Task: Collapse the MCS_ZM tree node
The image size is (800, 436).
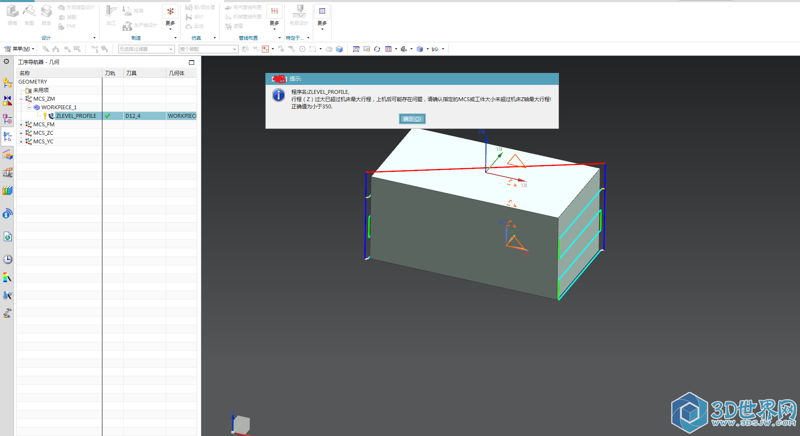Action: coord(21,99)
